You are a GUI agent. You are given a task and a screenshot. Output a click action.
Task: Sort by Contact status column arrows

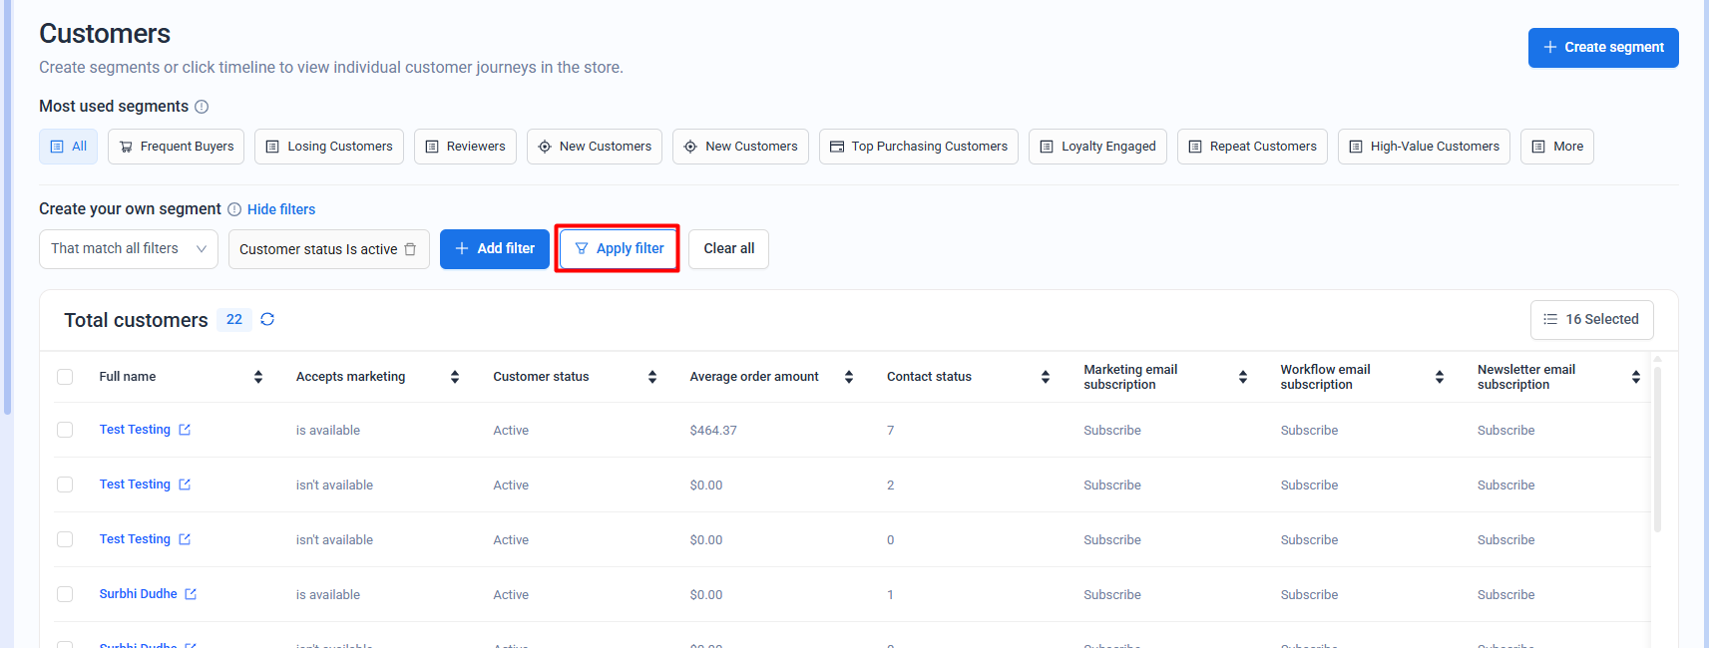coord(1046,377)
